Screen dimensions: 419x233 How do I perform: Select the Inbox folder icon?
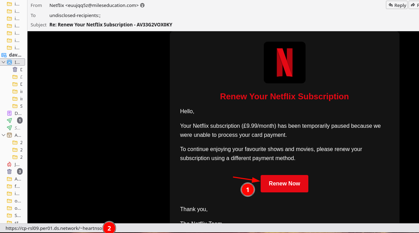(9, 62)
